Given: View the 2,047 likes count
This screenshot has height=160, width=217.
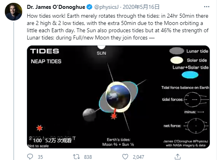Looking at the screenshot, I should point(138,157).
